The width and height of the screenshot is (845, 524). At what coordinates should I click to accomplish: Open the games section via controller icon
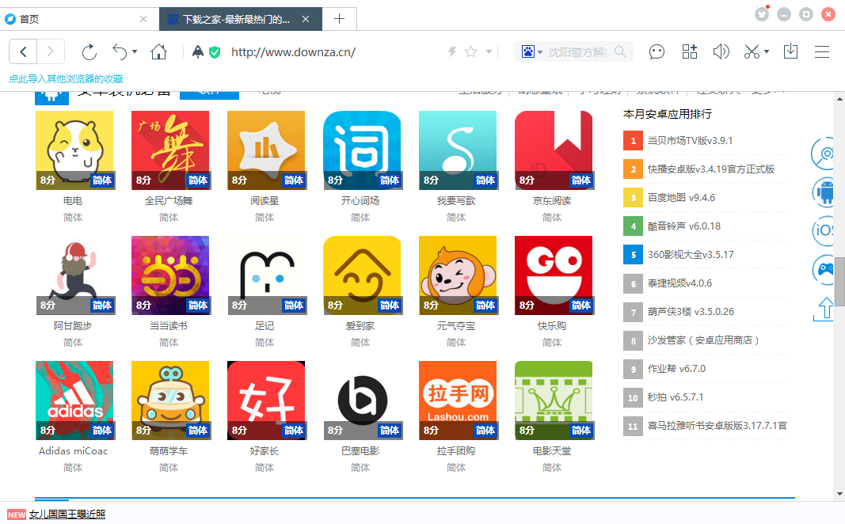(x=824, y=270)
